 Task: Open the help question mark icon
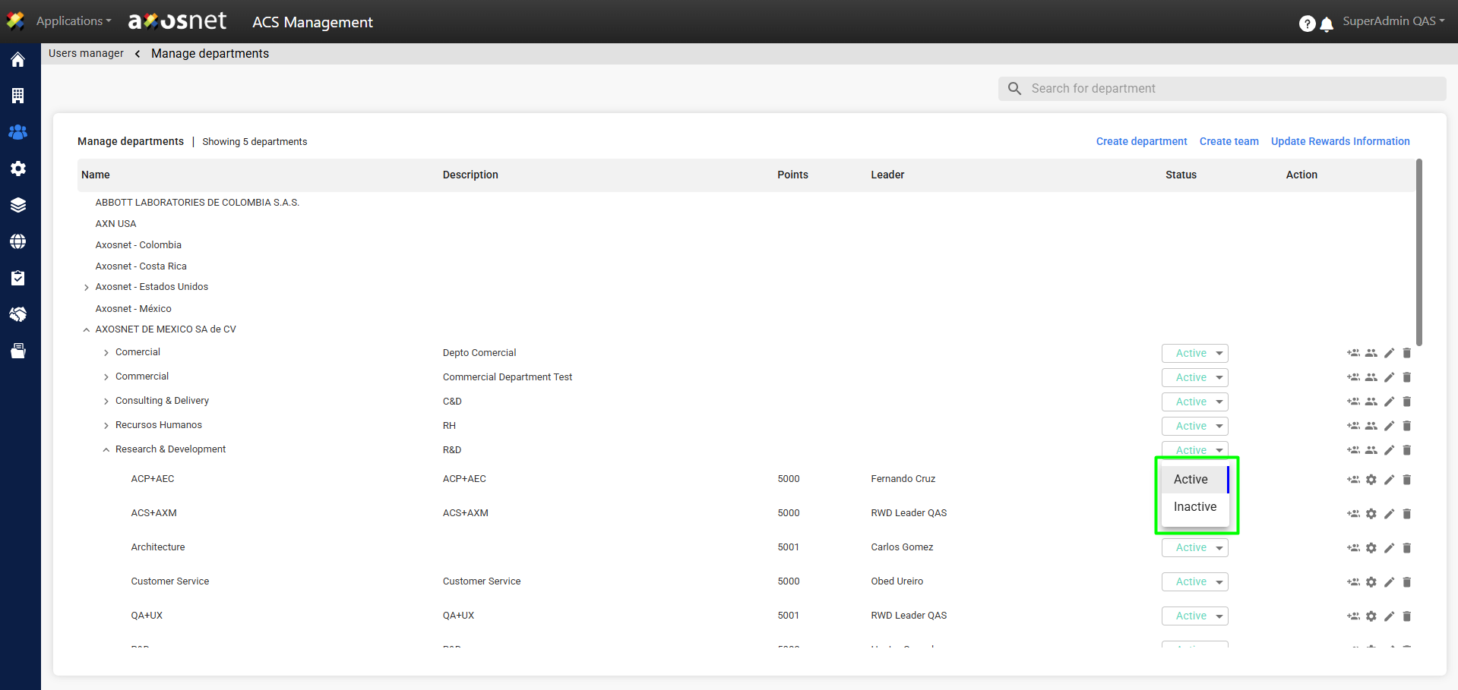(x=1307, y=24)
